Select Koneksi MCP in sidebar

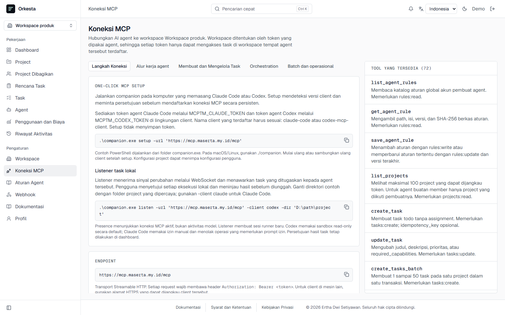(x=40, y=171)
